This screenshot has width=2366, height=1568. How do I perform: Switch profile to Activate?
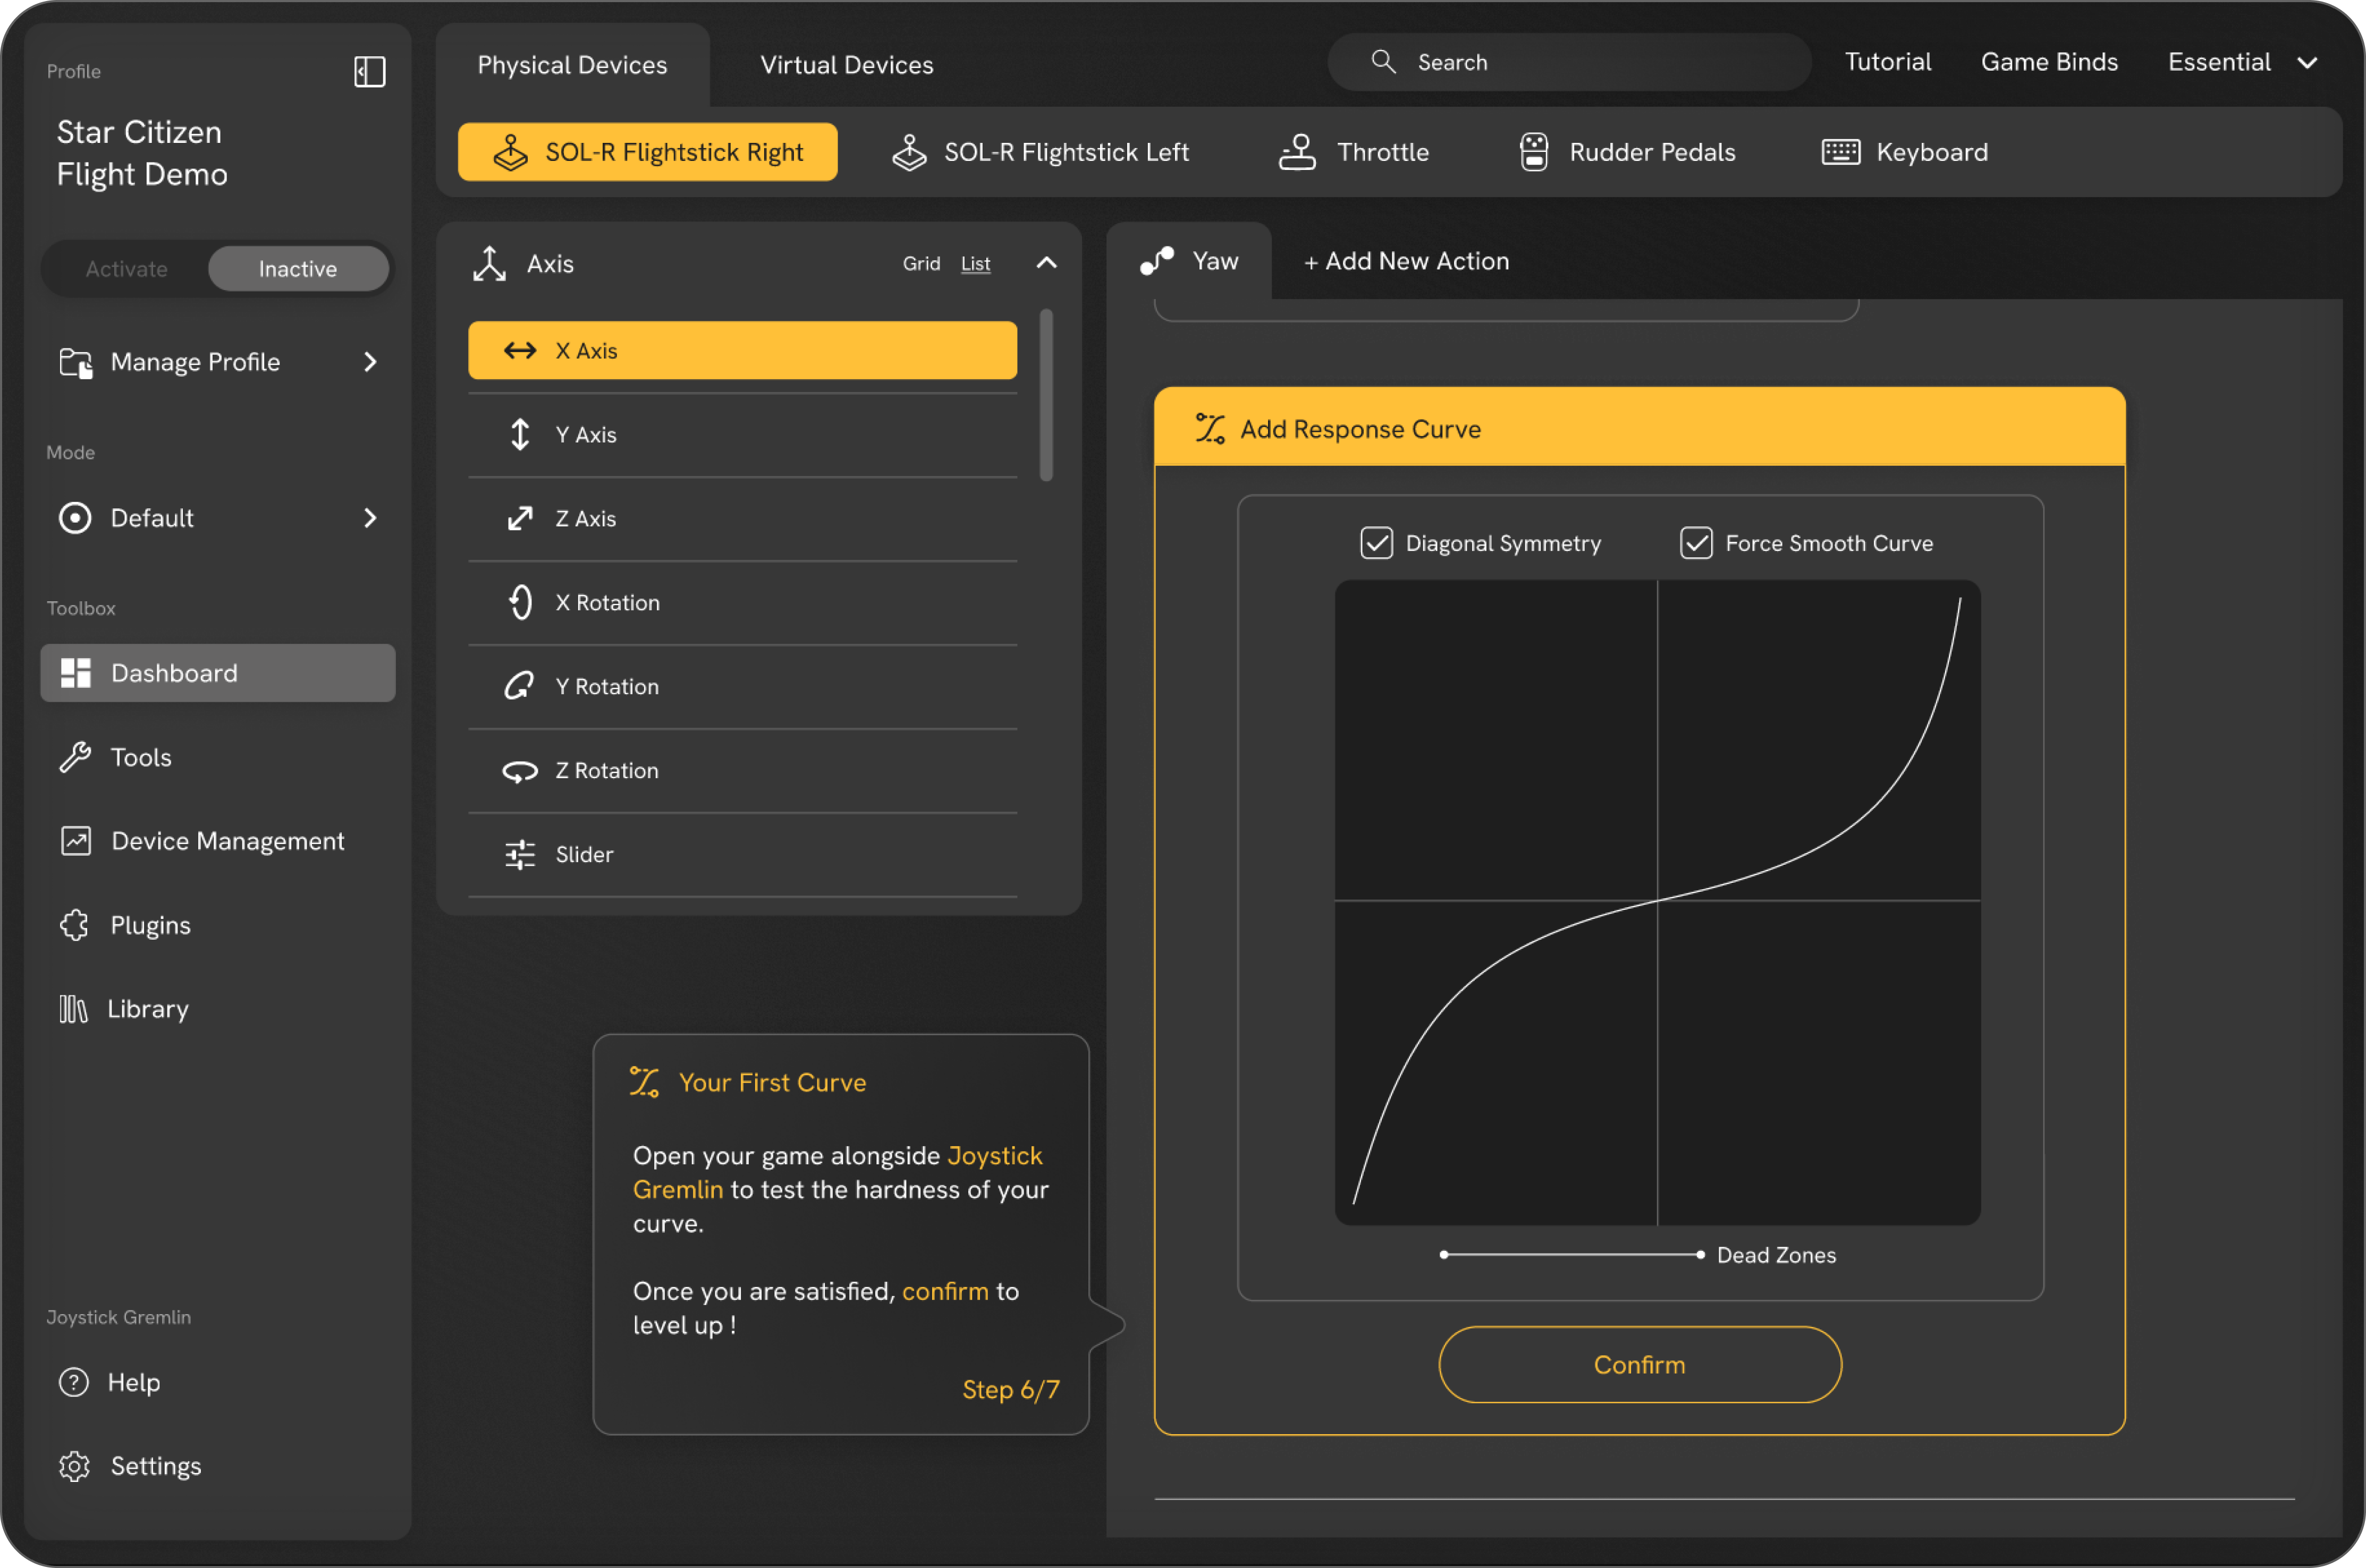126,269
